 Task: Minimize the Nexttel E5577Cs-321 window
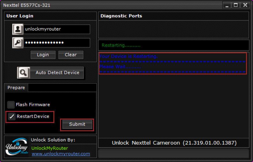(227, 5)
